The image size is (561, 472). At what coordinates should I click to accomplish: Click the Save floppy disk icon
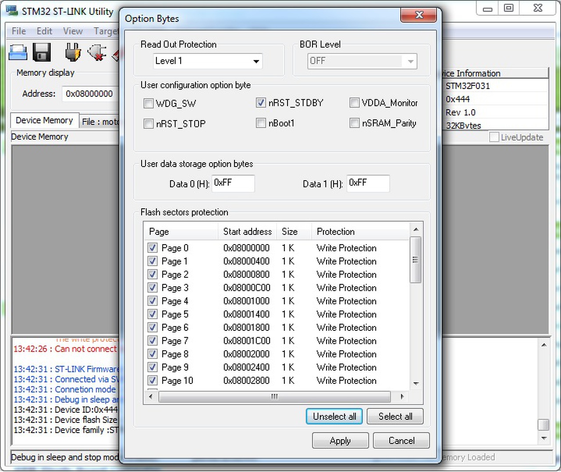point(42,52)
